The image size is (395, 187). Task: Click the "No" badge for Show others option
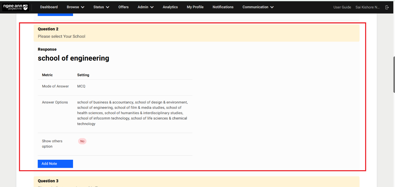[x=82, y=141]
